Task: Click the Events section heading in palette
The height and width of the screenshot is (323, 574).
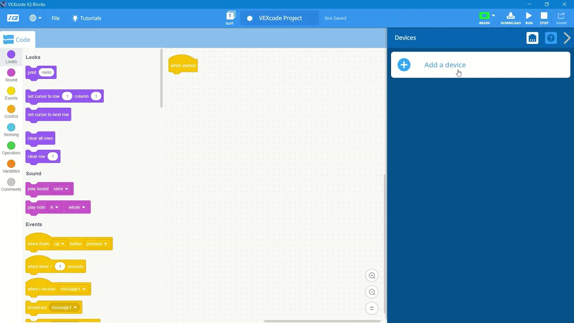Action: pyautogui.click(x=34, y=224)
